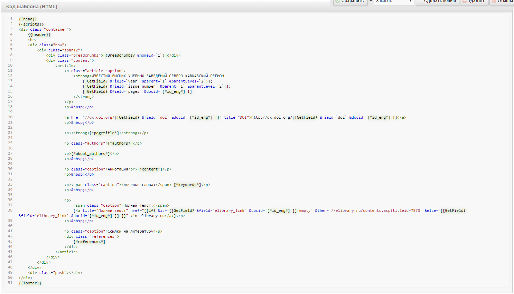
Task: Click the Отмена button label
Action: (x=505, y=1)
